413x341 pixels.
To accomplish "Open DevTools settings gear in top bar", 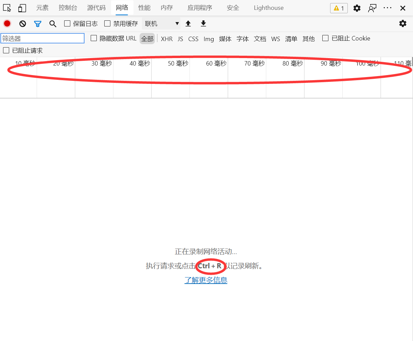I will (357, 8).
